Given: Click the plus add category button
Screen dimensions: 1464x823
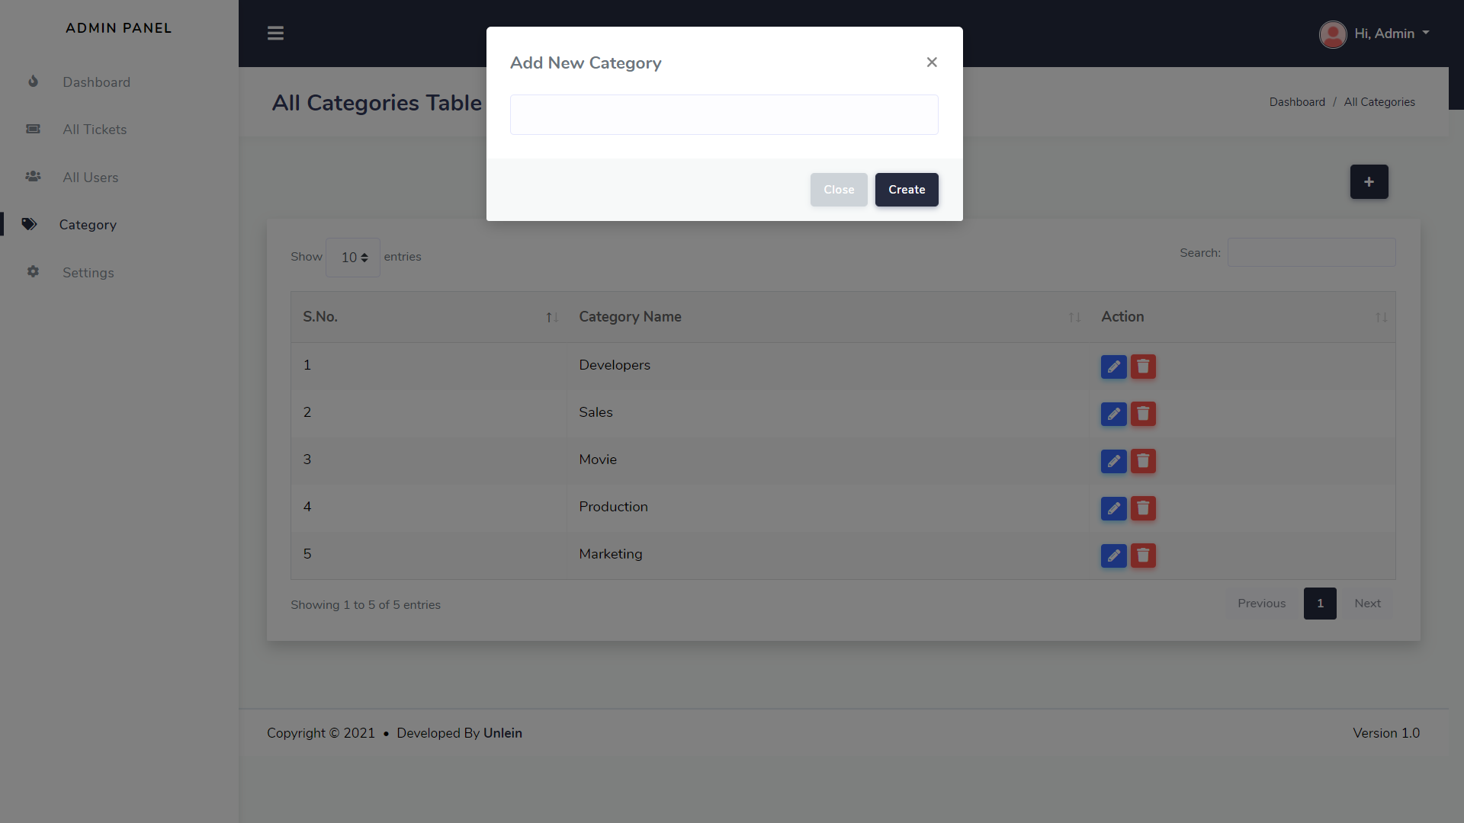Looking at the screenshot, I should (1369, 182).
